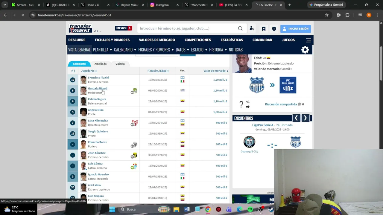
Task: Open the ESTADÍSTICAS menu
Action: click(x=232, y=40)
